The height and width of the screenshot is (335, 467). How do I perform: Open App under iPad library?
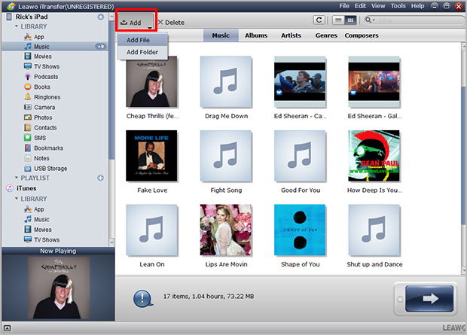(38, 37)
